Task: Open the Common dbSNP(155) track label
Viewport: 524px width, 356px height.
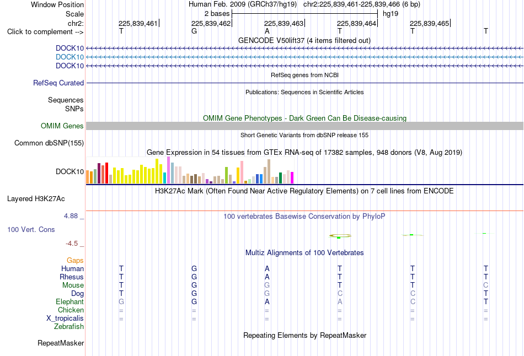Action: [49, 143]
